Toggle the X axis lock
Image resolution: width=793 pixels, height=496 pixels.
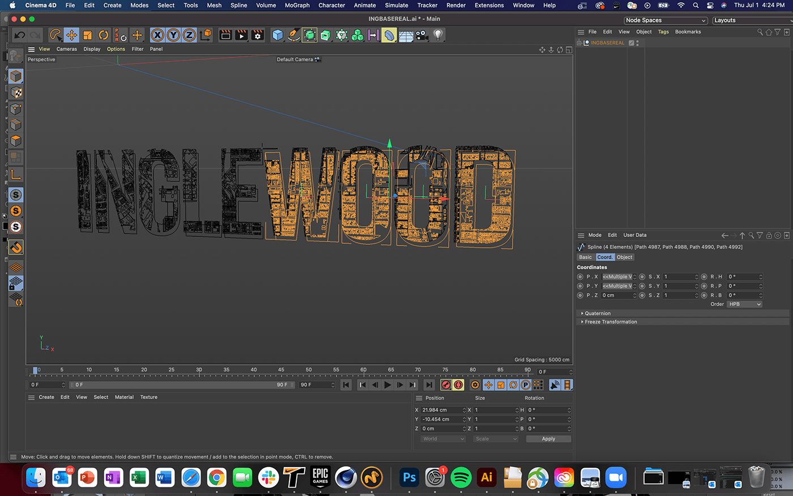[x=157, y=35]
